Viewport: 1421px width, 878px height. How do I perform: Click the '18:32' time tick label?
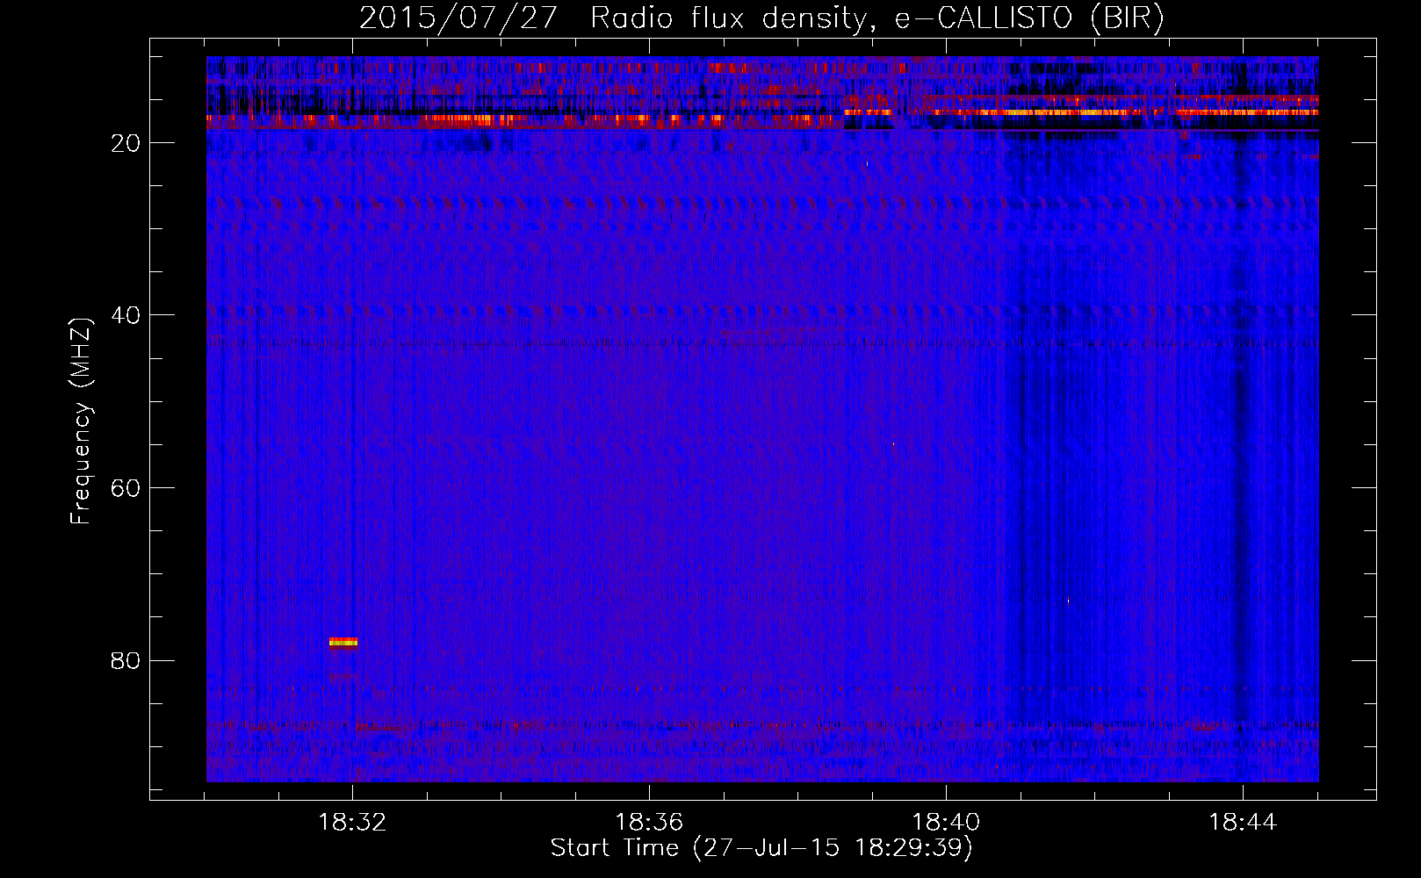click(x=352, y=823)
